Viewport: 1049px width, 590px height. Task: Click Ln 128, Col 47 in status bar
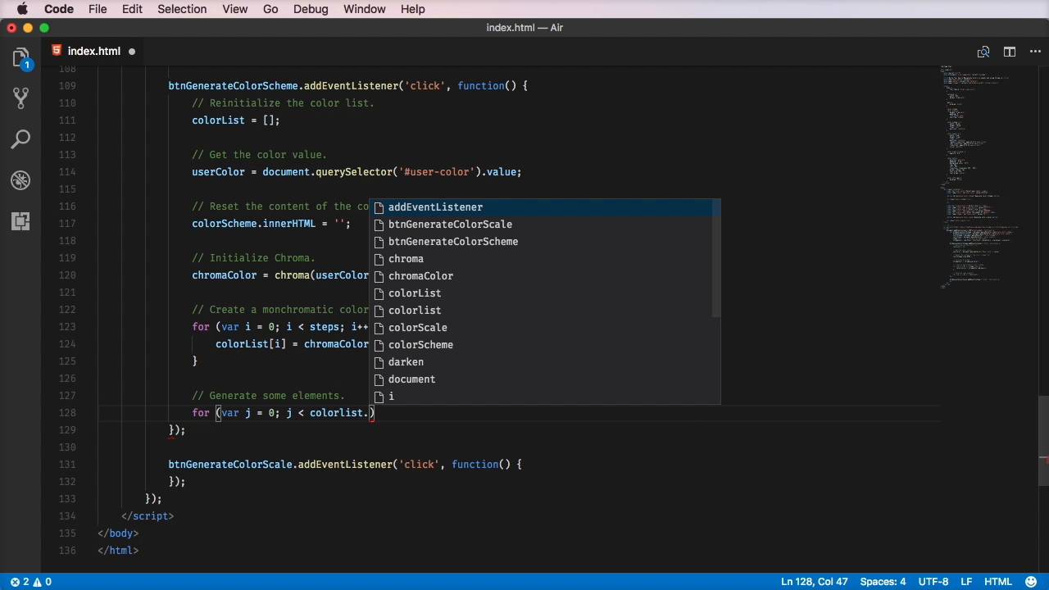coord(814,582)
